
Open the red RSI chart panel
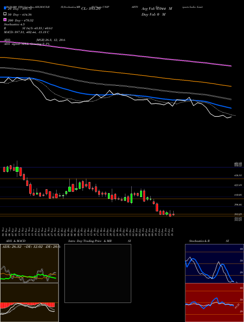point(214,302)
